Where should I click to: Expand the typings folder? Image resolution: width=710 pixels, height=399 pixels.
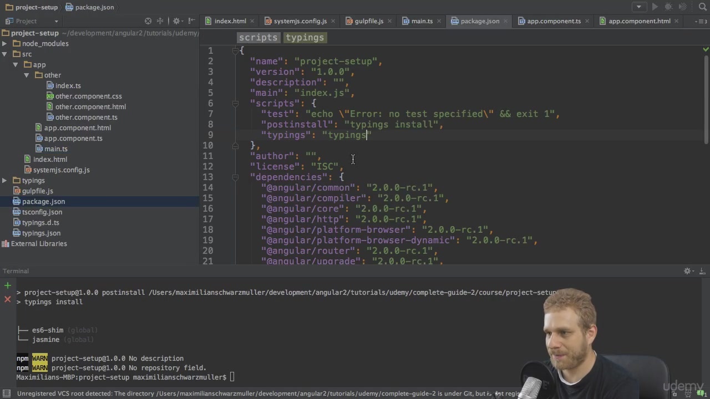pos(4,181)
